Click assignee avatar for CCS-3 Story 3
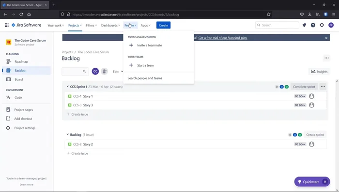The width and height of the screenshot is (339, 192). pos(311,105)
